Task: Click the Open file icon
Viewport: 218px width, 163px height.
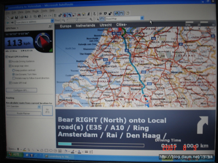Action: (12, 18)
